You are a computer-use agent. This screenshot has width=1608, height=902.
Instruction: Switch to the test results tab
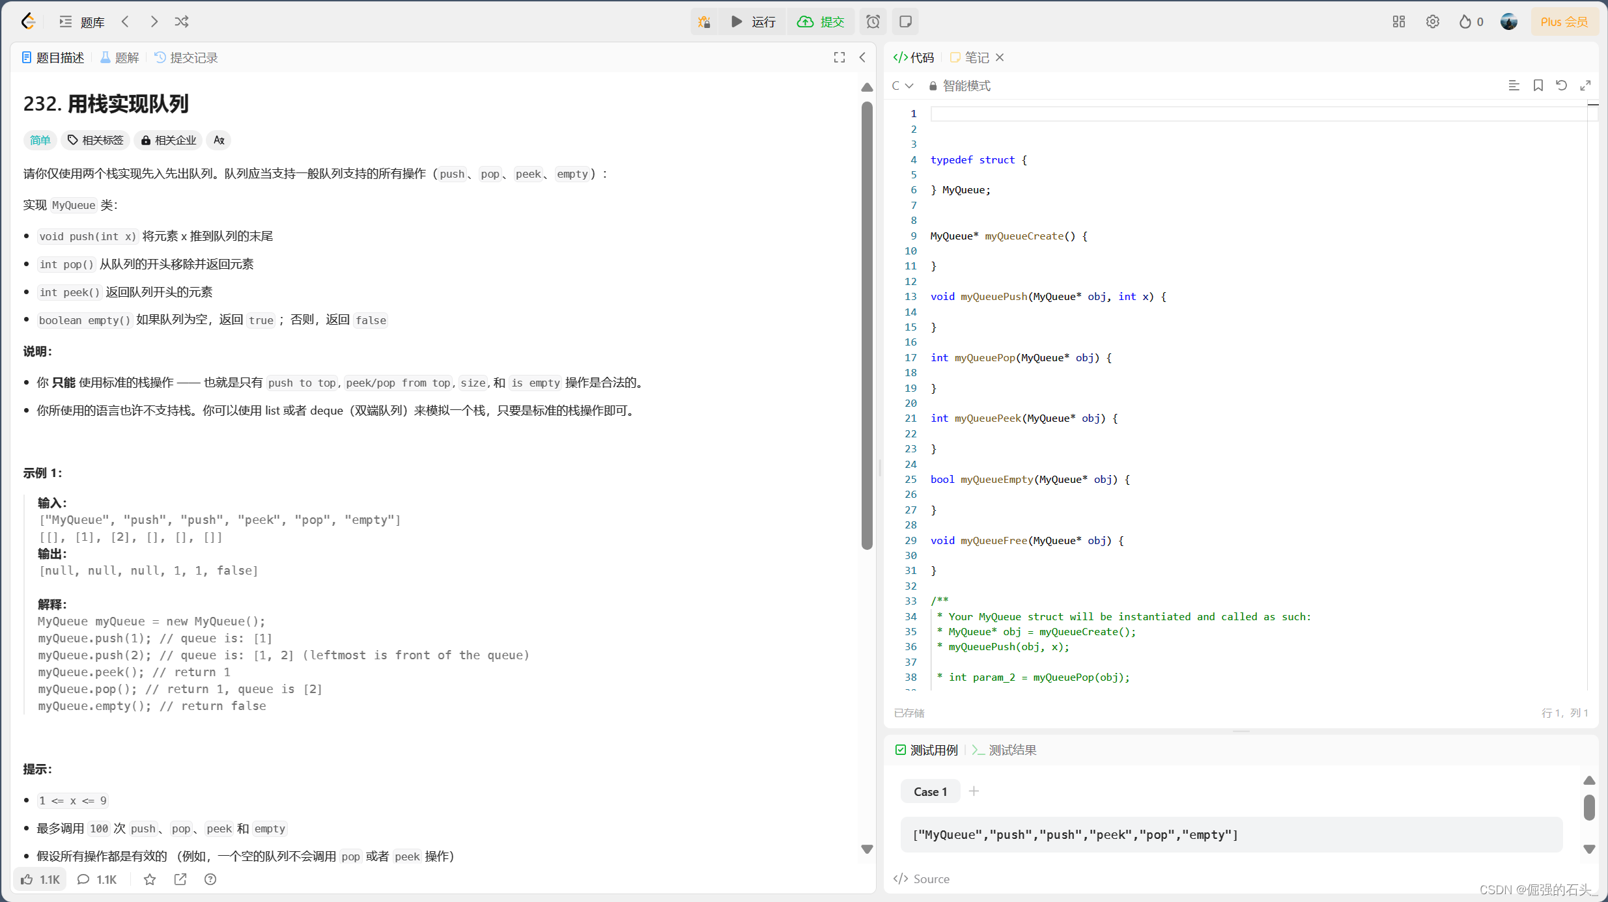pyautogui.click(x=1004, y=750)
